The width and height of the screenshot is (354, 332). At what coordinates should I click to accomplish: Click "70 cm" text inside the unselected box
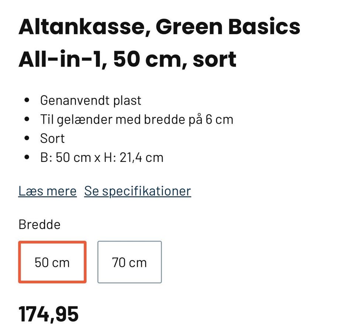click(x=129, y=262)
